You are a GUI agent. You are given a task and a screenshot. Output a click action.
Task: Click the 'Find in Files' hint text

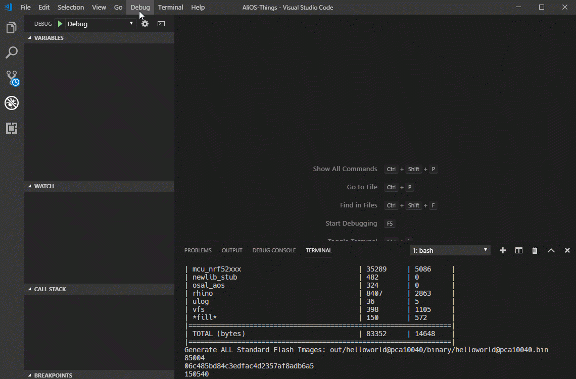point(359,205)
